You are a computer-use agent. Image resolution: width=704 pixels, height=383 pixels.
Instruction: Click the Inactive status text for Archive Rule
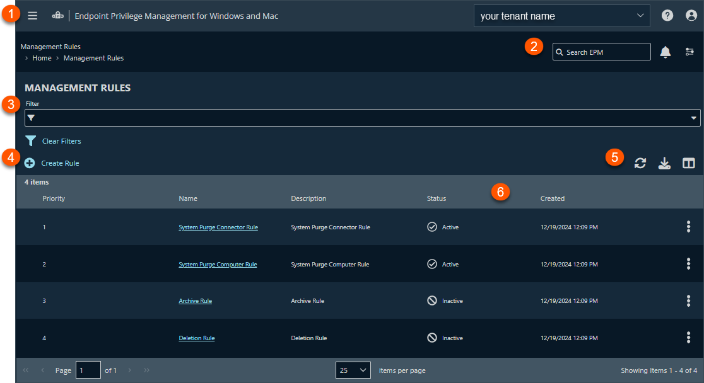point(452,301)
